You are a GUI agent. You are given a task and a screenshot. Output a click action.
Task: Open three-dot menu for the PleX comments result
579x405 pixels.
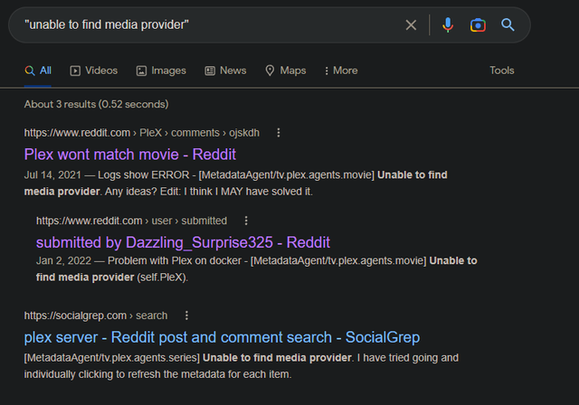pyautogui.click(x=279, y=133)
